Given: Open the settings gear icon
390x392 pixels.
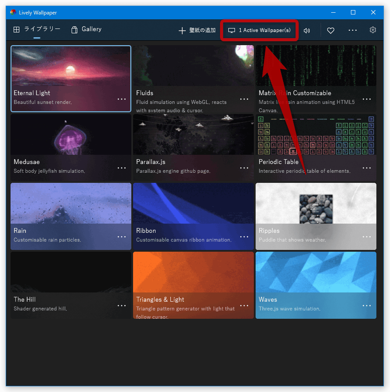Looking at the screenshot, I should point(373,30).
